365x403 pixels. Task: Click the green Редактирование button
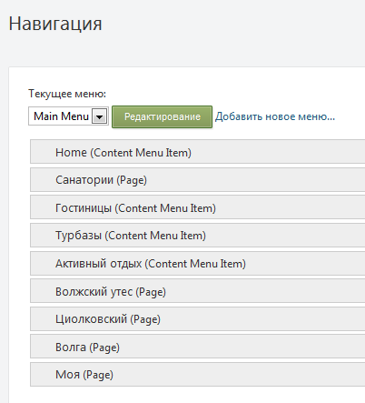162,116
